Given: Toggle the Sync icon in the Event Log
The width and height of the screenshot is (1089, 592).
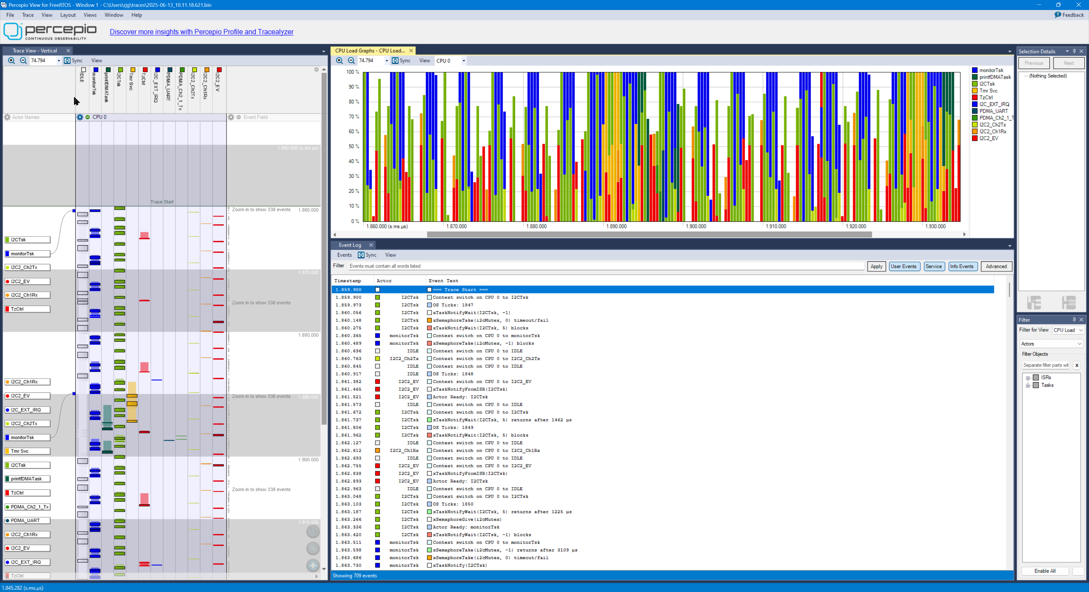Looking at the screenshot, I should point(361,255).
